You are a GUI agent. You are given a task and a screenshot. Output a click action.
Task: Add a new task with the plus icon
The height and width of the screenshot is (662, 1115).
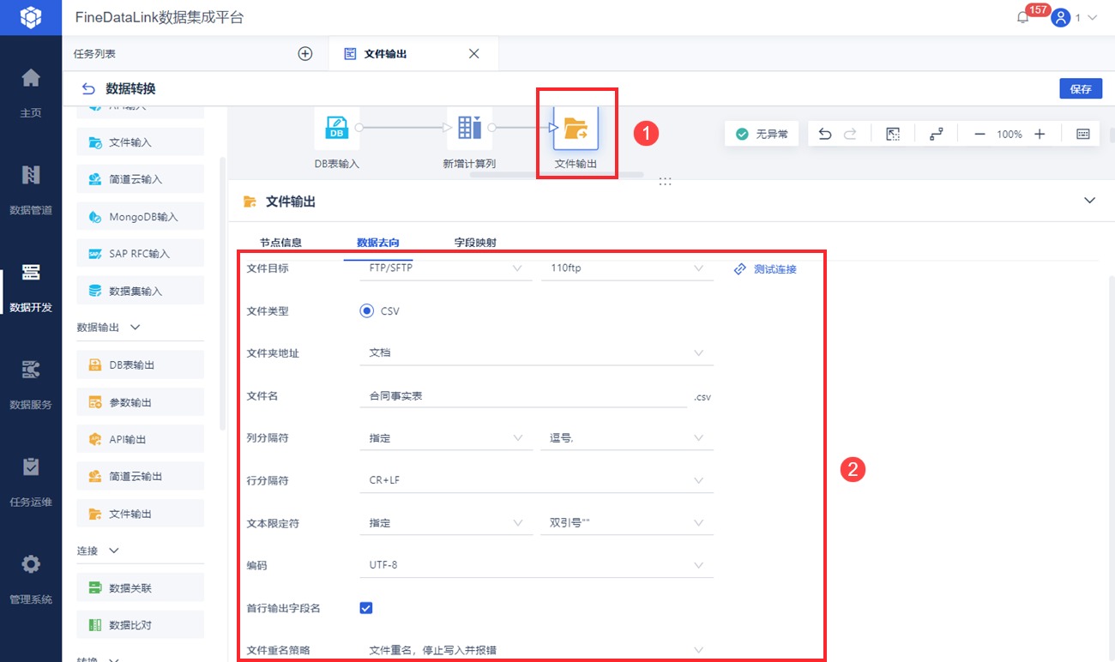point(305,53)
